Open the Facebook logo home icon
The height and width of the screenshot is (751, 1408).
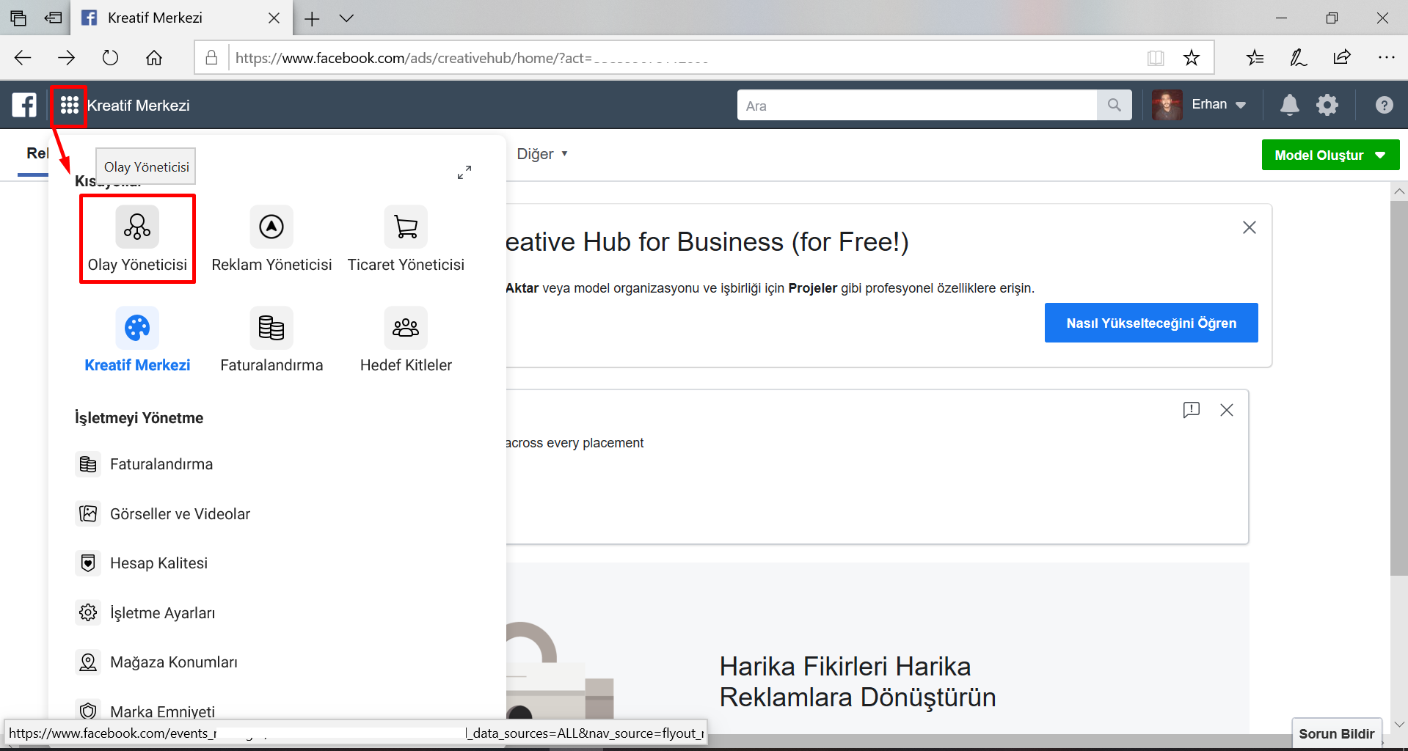(x=24, y=105)
